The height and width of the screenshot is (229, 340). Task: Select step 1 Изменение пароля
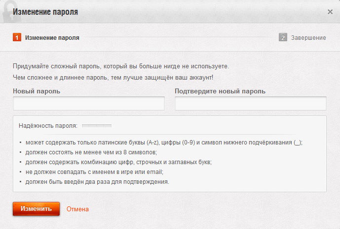(x=46, y=37)
